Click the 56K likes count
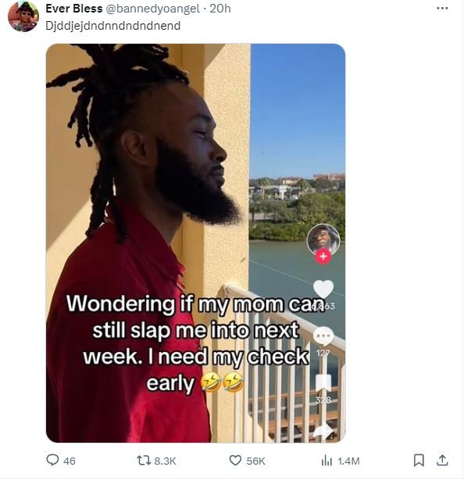This screenshot has height=481, width=471. point(255,461)
